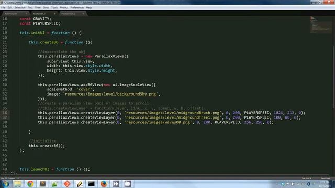Click the backgroundSky.png path string
The width and height of the screenshot is (335, 188).
click(111, 94)
